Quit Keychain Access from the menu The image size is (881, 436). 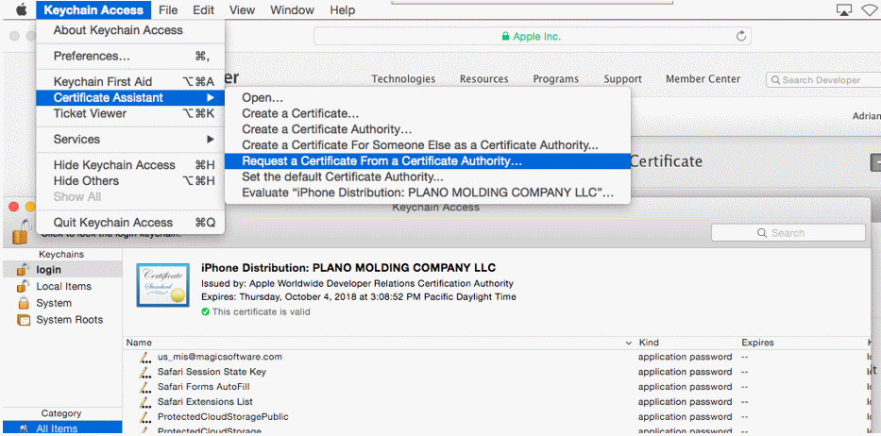click(x=130, y=223)
